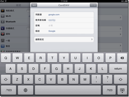Screen dimensions: 129x97
Task: Open the 進階設定 chevron arrow
Action: 92,39
